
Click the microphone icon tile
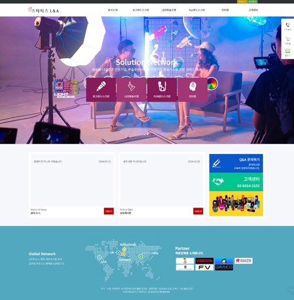pos(101,89)
